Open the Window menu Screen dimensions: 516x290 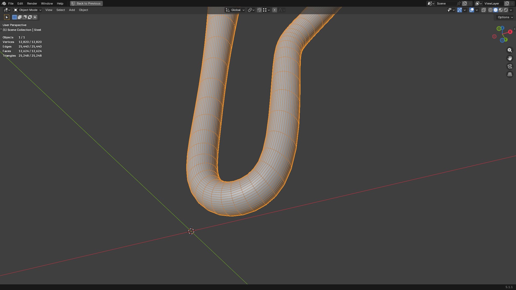tap(47, 3)
